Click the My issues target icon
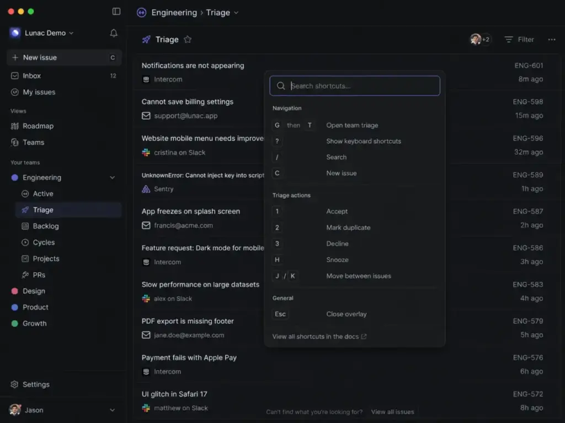565x423 pixels. [15, 92]
